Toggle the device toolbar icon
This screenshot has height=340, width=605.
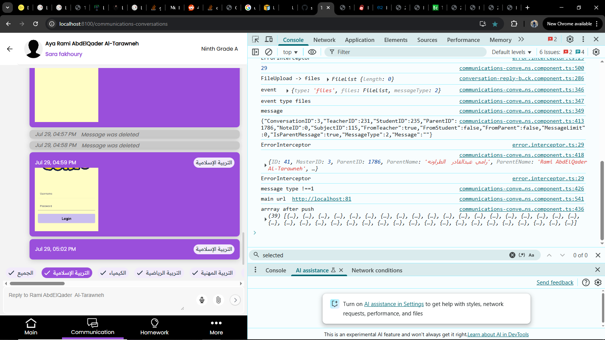269,40
